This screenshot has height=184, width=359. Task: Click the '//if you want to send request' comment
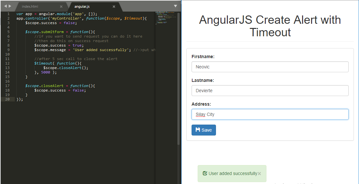88,36
